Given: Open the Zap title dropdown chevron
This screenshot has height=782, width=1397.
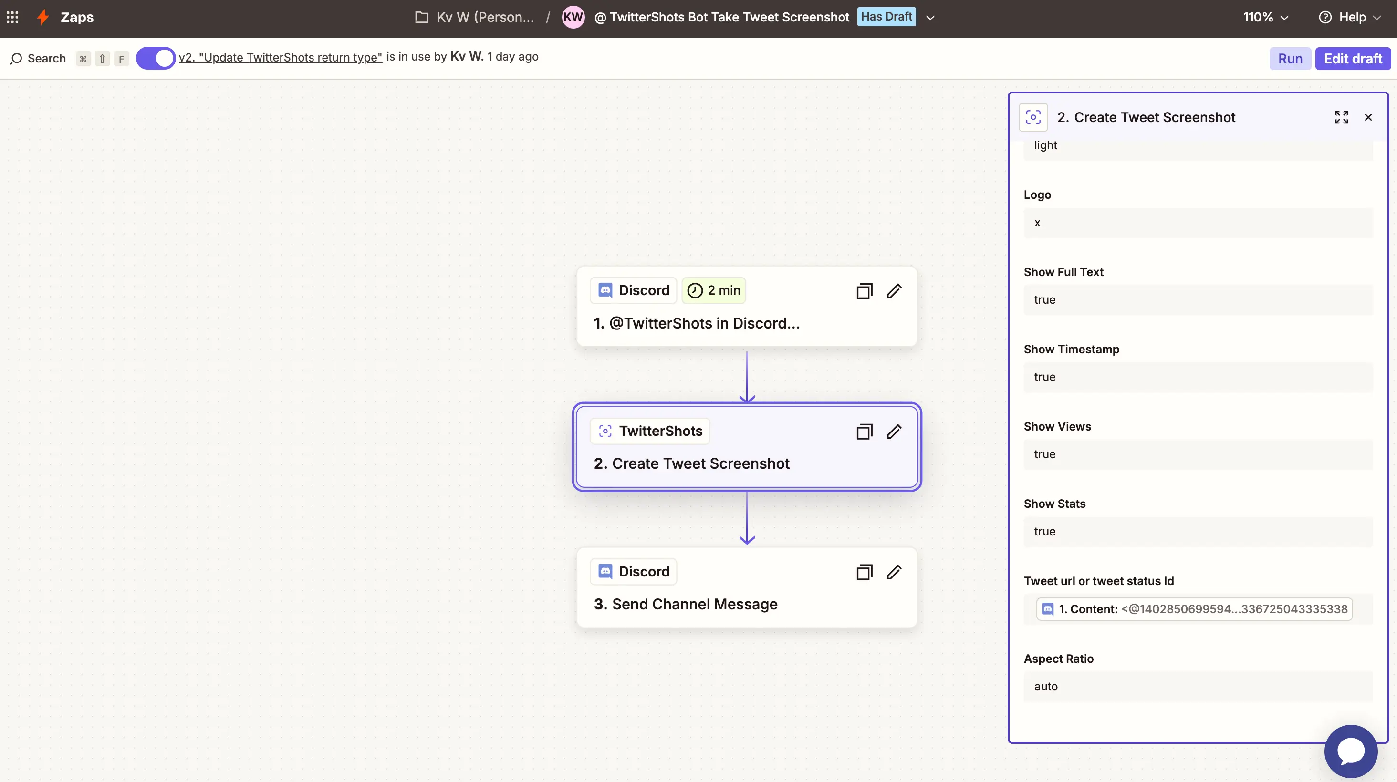Looking at the screenshot, I should tap(930, 17).
